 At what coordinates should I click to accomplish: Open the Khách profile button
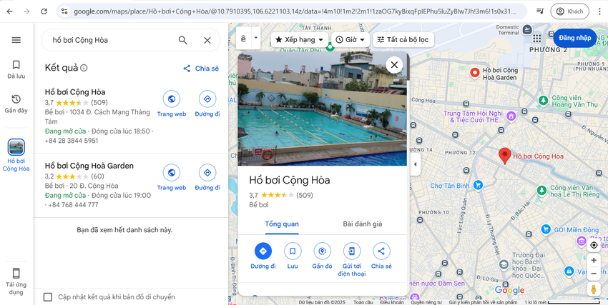569,11
